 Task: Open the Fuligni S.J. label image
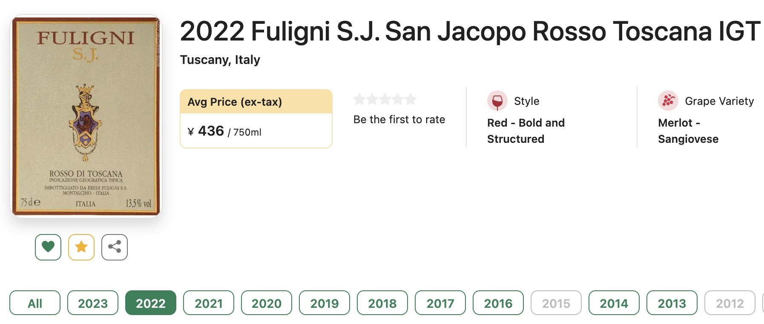[86, 116]
